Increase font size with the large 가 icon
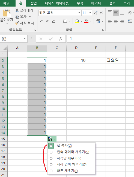The width and height of the screenshot is (134, 177). click(96, 13)
